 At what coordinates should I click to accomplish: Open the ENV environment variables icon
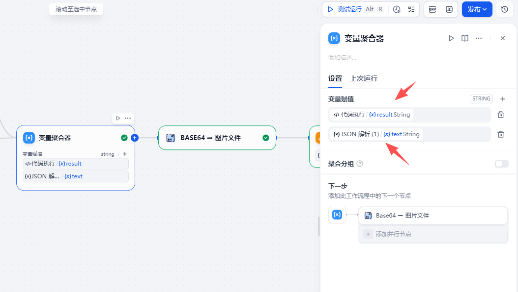click(x=432, y=9)
